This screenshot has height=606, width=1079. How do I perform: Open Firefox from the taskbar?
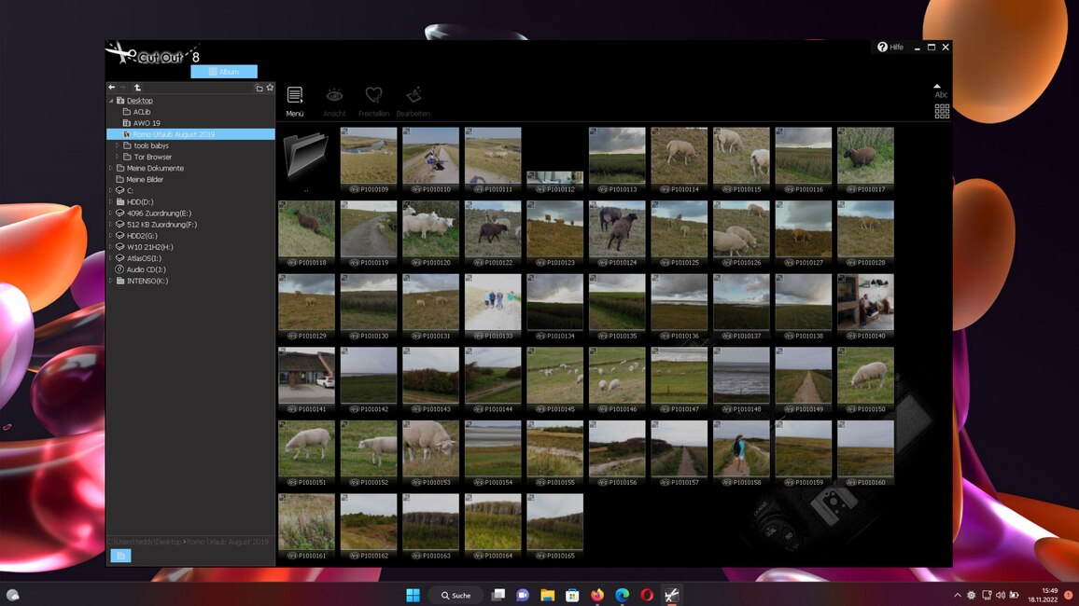[597, 595]
